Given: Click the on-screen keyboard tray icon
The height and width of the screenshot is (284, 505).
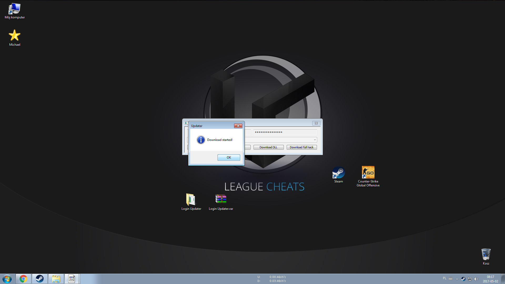Looking at the screenshot, I should 451,279.
